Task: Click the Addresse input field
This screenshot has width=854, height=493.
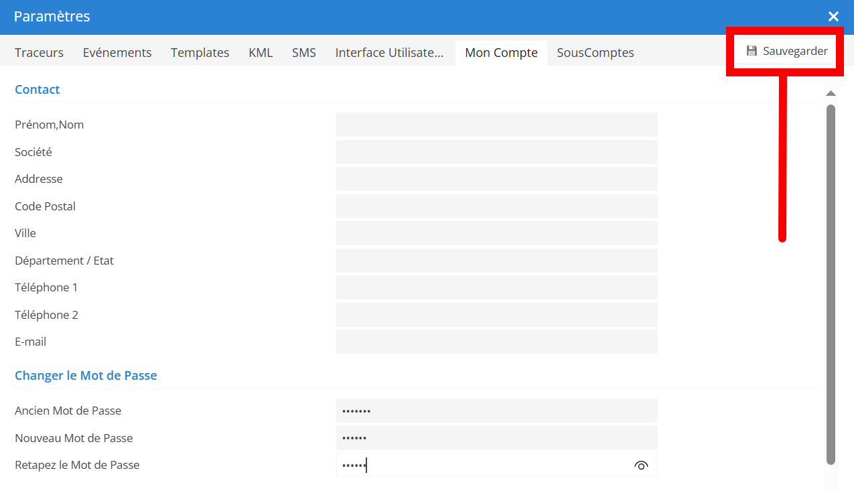Action: (497, 179)
